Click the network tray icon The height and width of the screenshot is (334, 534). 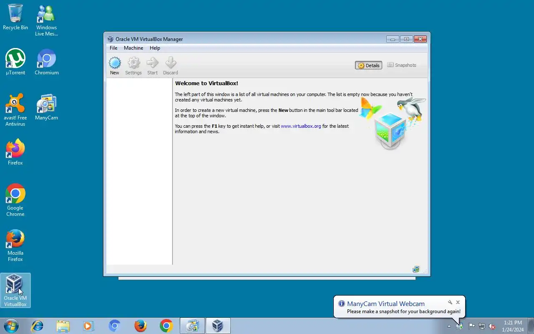click(482, 326)
